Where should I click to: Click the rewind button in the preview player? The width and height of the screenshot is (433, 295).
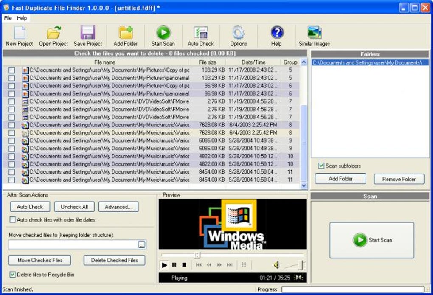point(209,265)
